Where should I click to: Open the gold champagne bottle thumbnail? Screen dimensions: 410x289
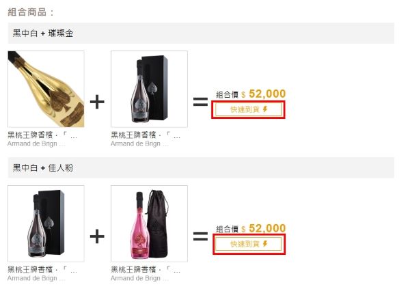[x=46, y=89]
